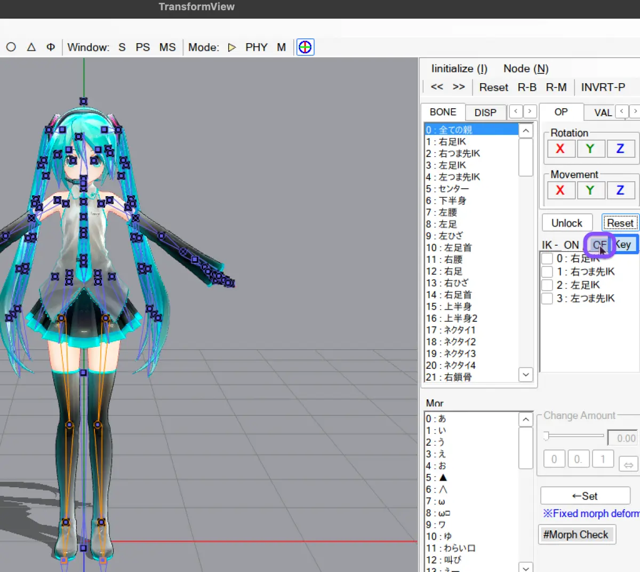
Task: Click left tab-scroll arrow beside DISP tab
Action: 516,111
